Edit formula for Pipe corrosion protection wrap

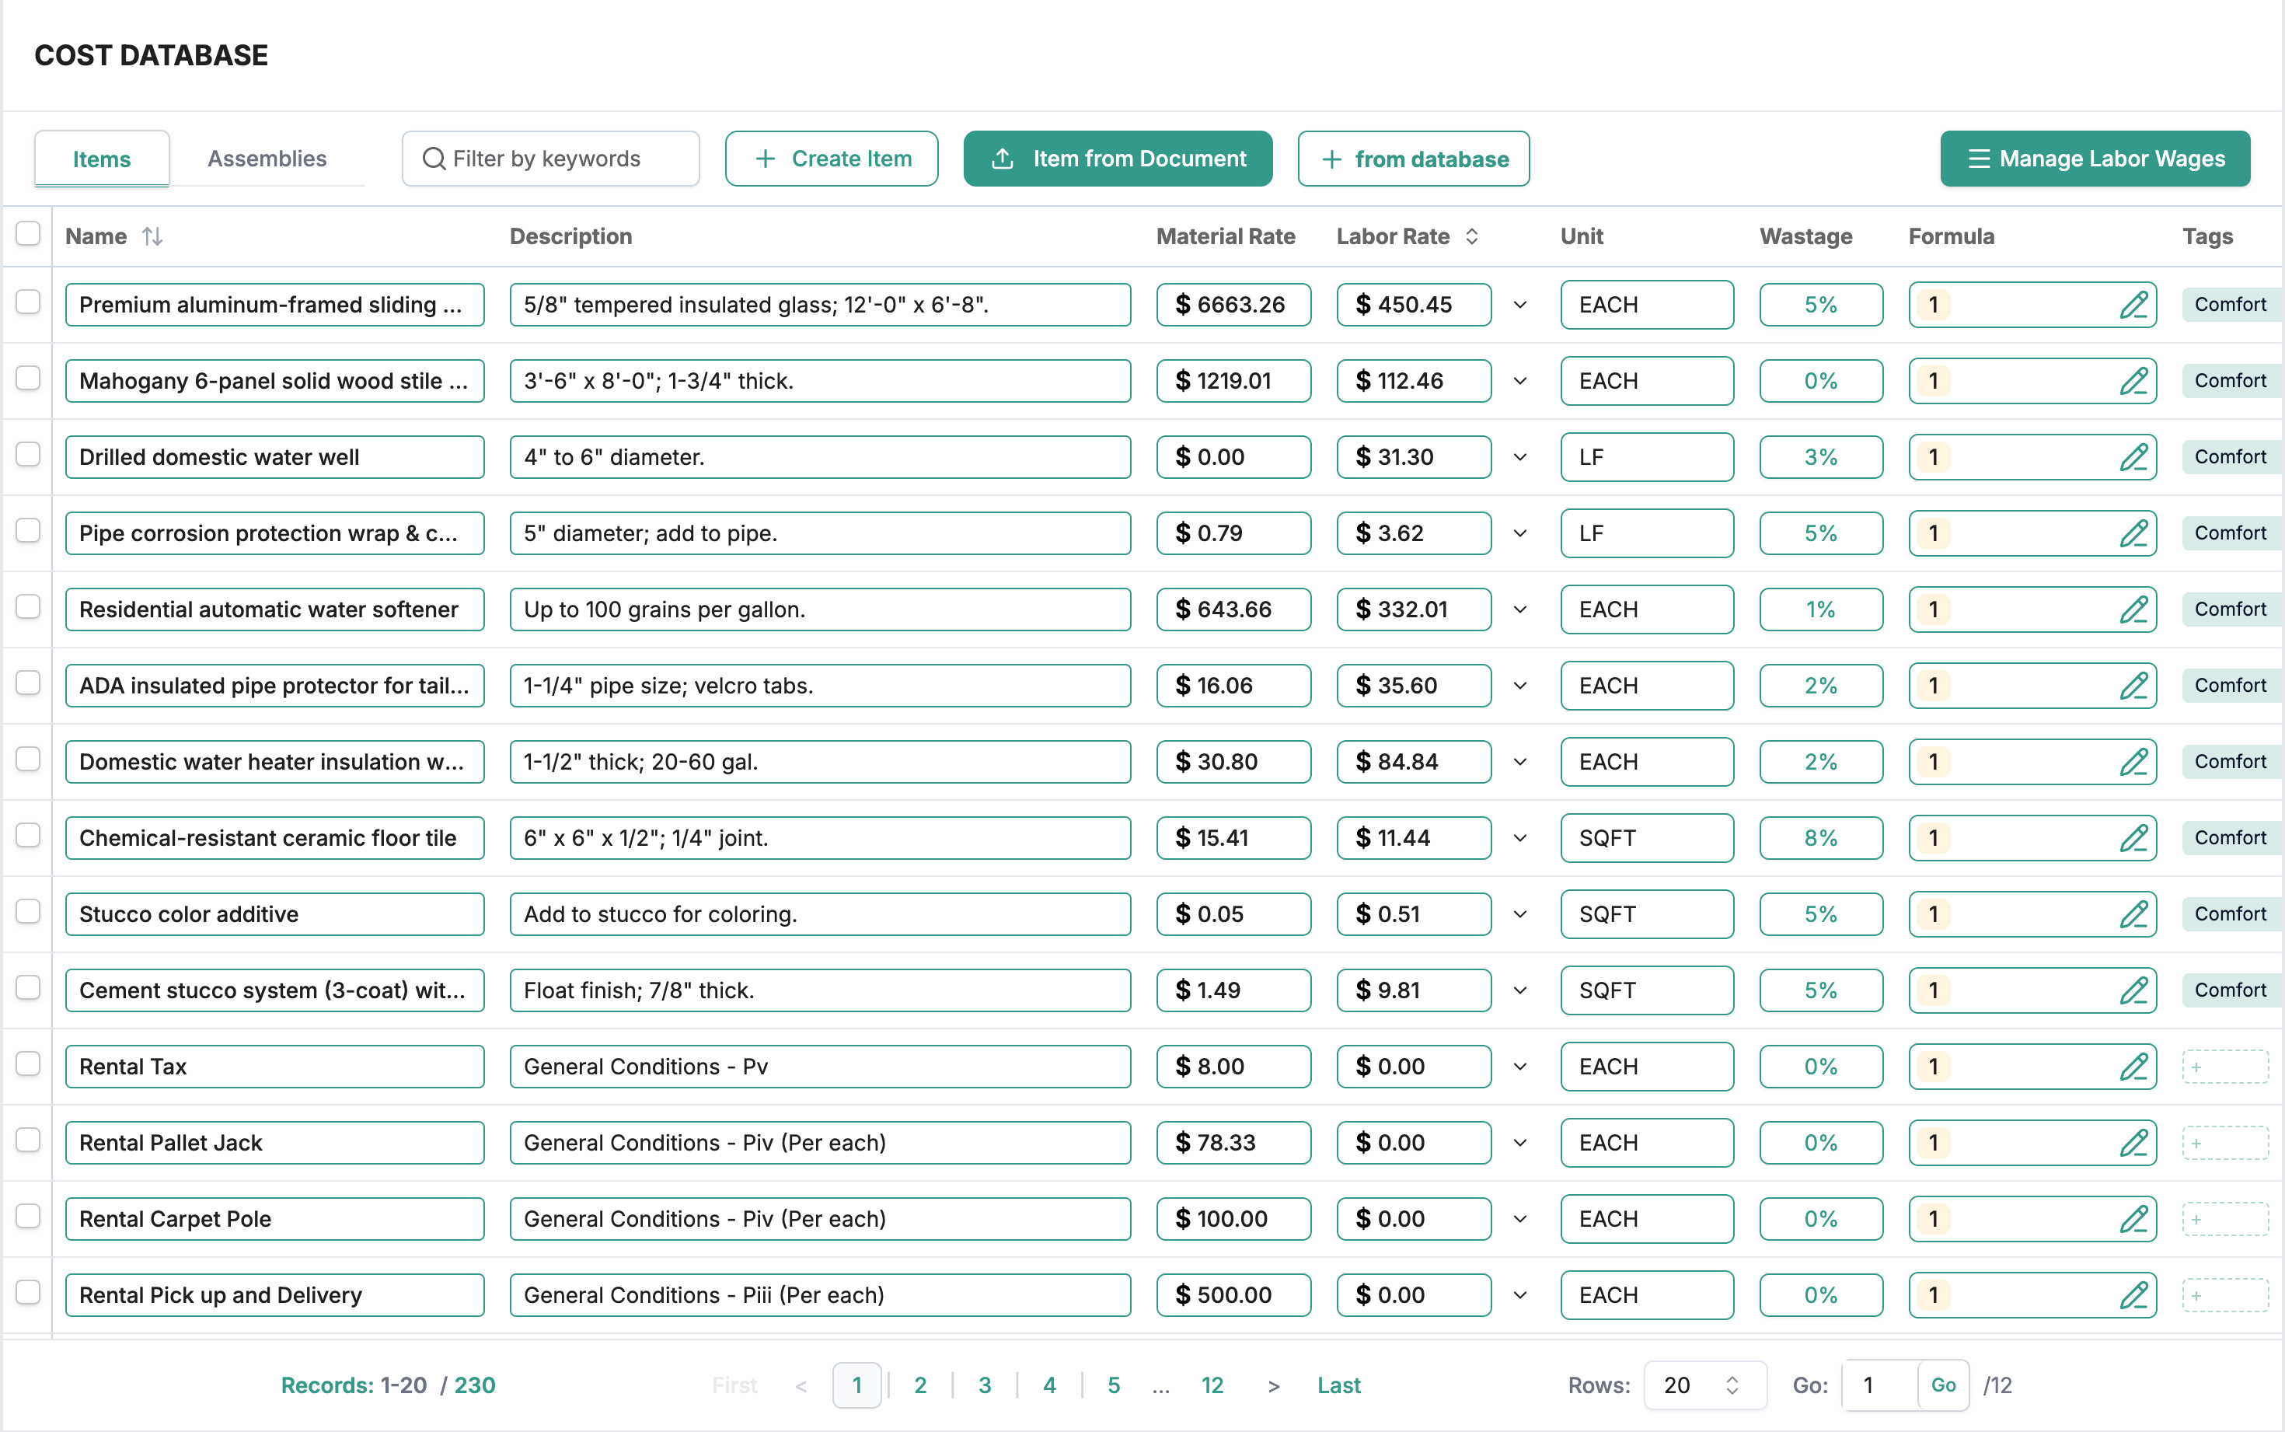2133,533
